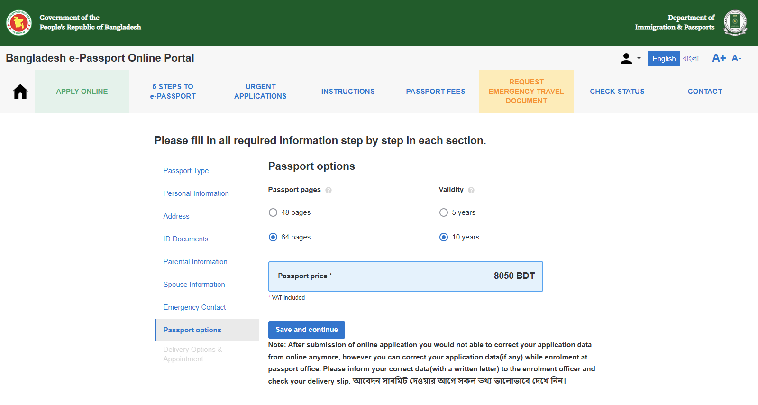Choose the 5 years validity option
The image size is (758, 405).
point(444,212)
